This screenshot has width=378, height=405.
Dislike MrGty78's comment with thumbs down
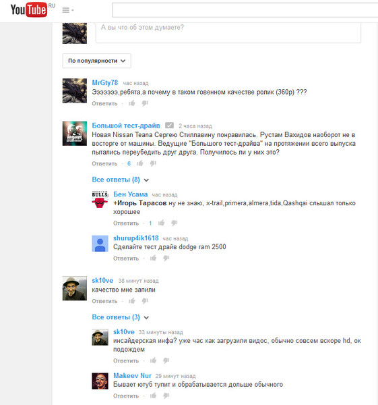145,103
